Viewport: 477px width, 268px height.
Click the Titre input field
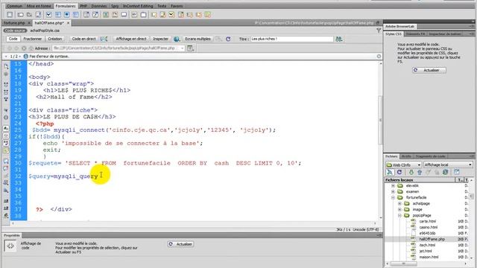point(291,39)
